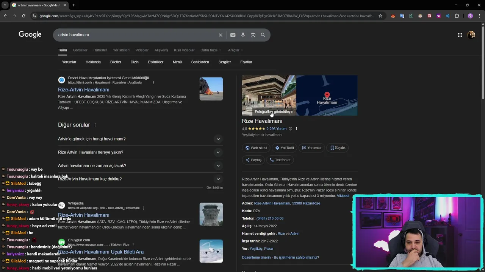Switch to the Videolar tab
The height and width of the screenshot is (272, 485).
pos(142,50)
